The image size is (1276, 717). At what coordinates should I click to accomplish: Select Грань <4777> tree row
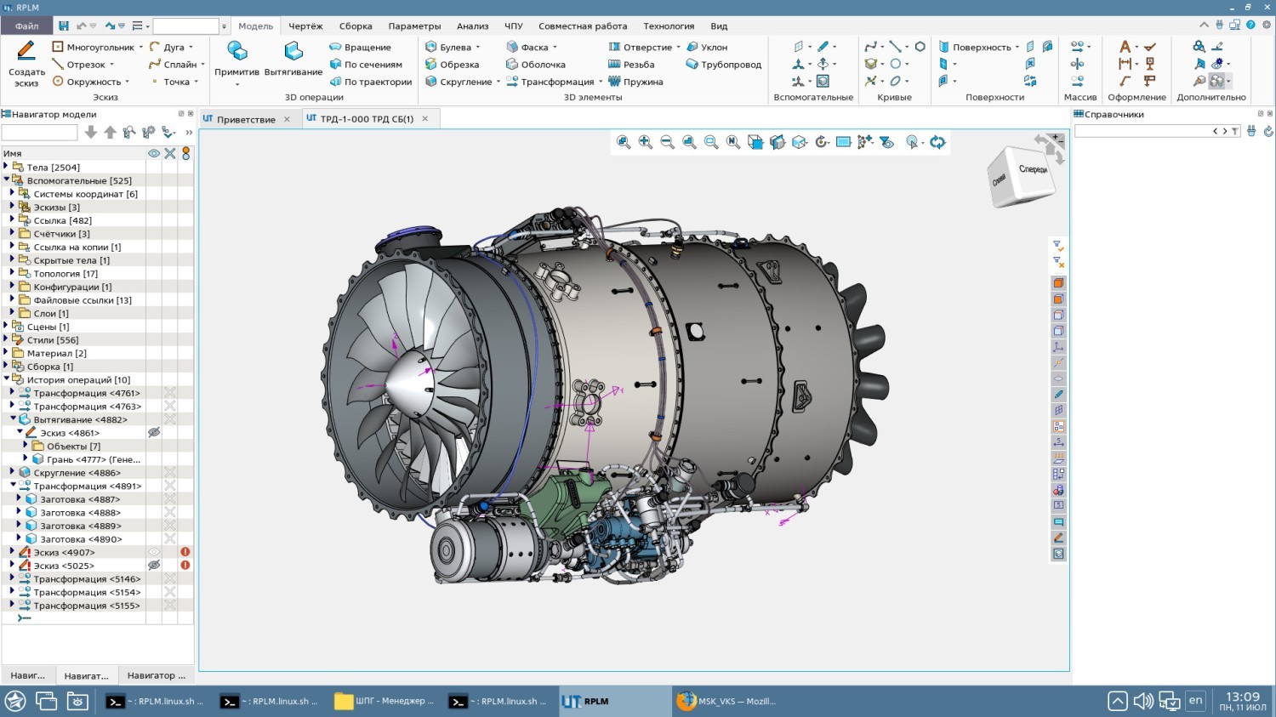tap(86, 459)
